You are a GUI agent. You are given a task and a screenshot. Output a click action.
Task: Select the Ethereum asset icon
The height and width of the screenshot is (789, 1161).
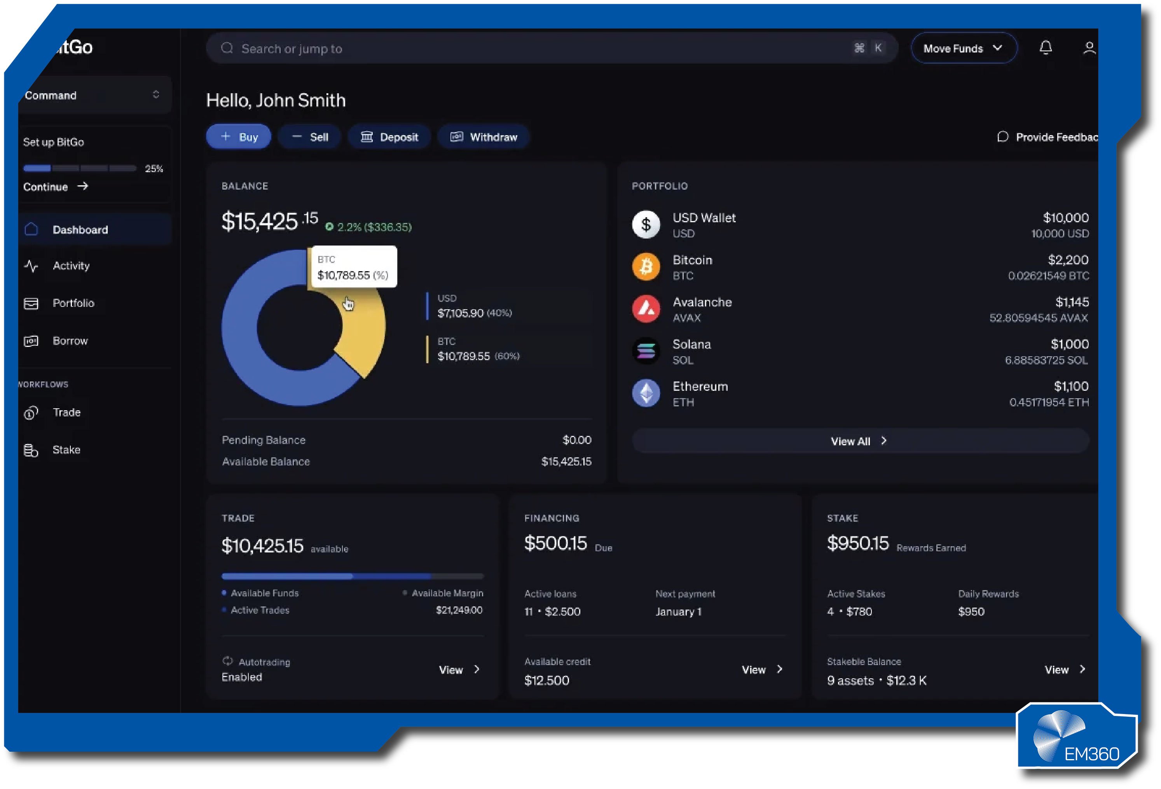click(646, 393)
